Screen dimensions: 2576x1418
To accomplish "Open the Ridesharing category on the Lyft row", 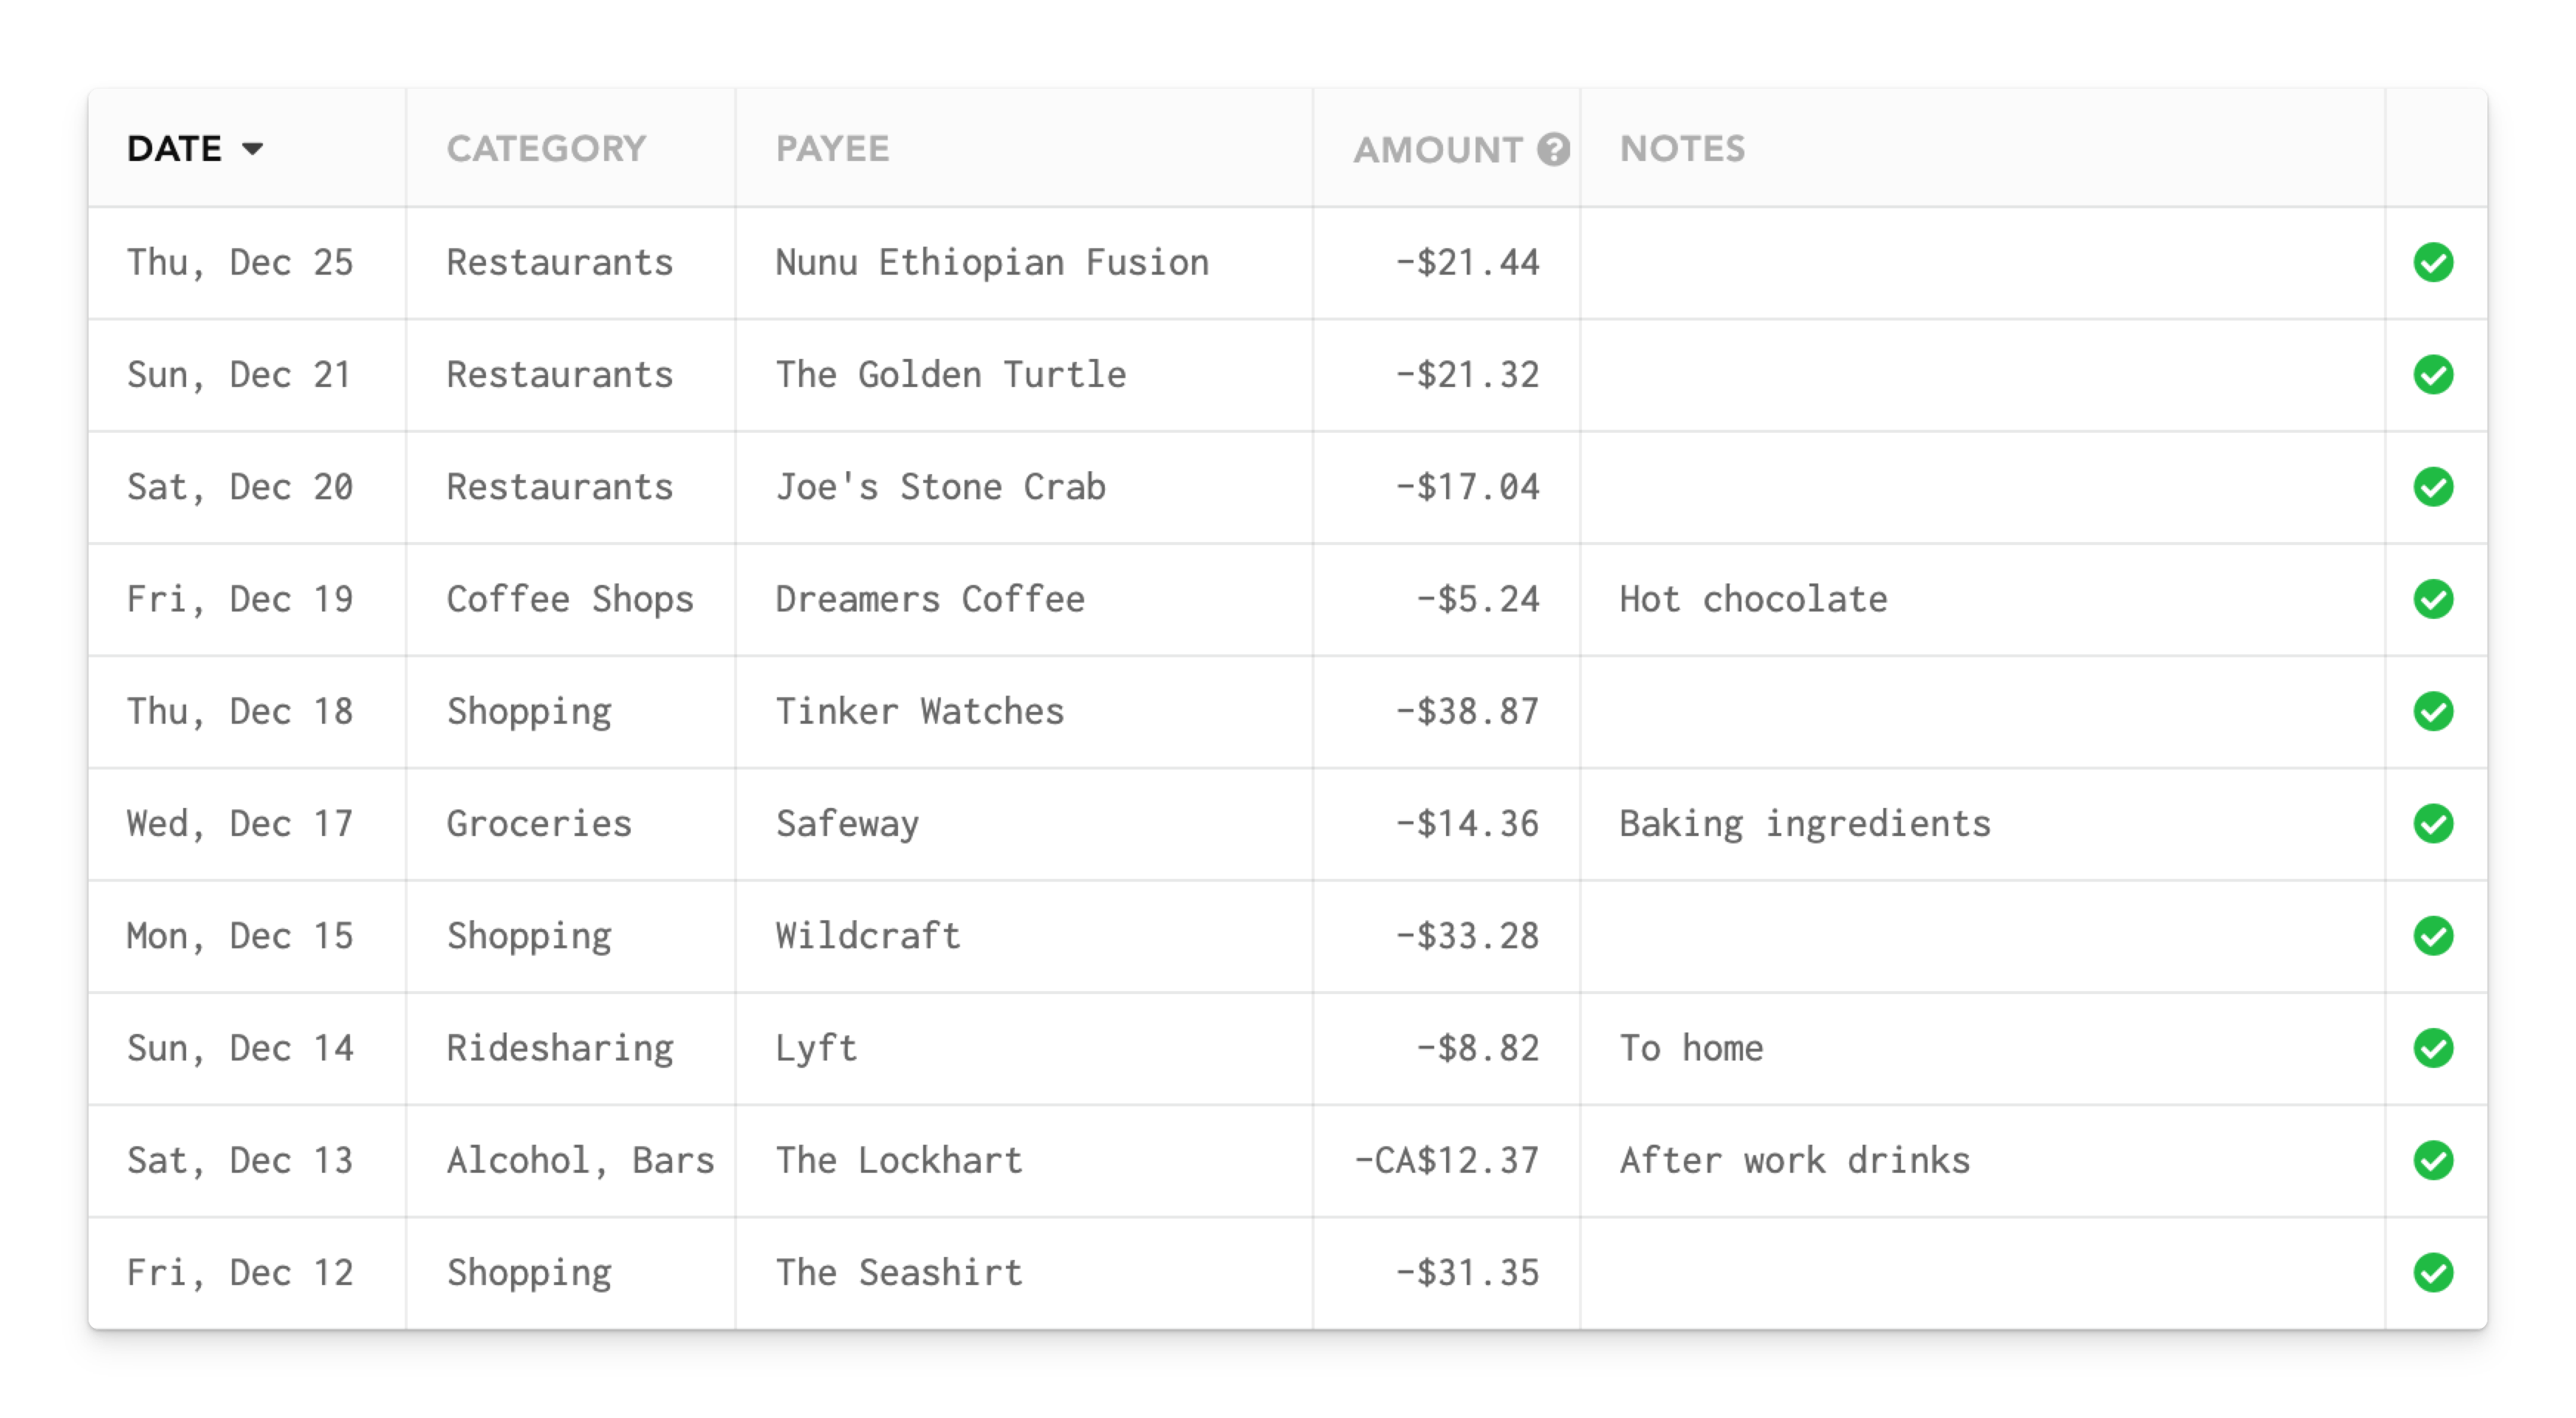I will (x=559, y=1048).
